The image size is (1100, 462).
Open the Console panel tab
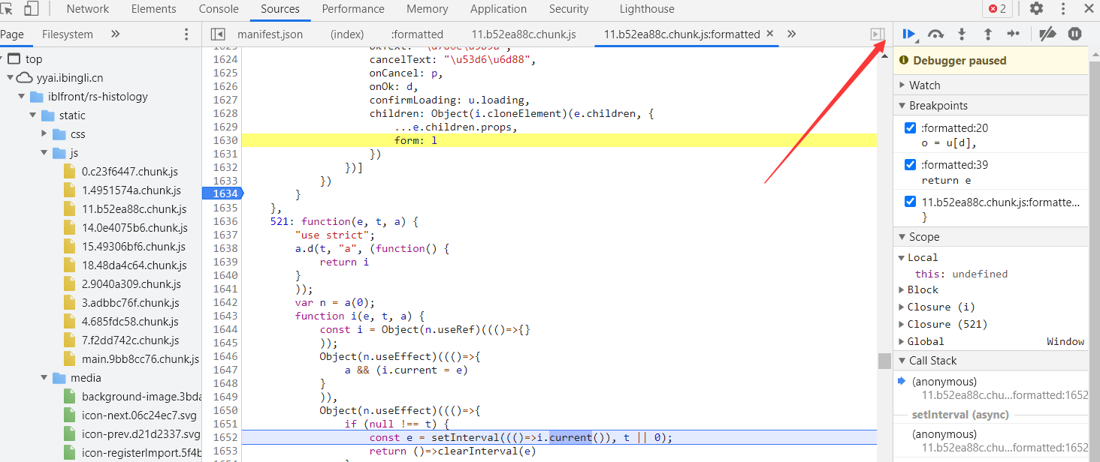tap(219, 9)
